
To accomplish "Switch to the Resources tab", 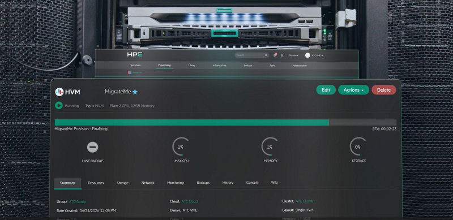I will click(x=96, y=183).
